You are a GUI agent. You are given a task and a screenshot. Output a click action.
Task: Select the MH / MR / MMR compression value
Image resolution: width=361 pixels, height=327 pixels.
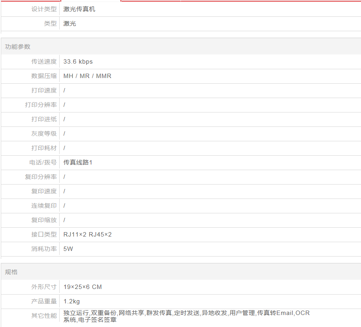click(x=87, y=76)
